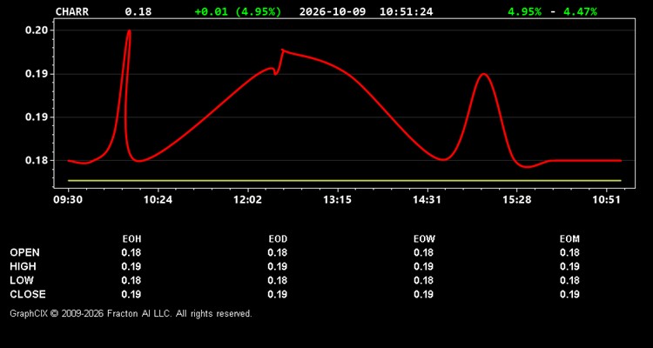Choose the EOW OPEN value 0.18
This screenshot has height=348, width=653.
point(423,252)
